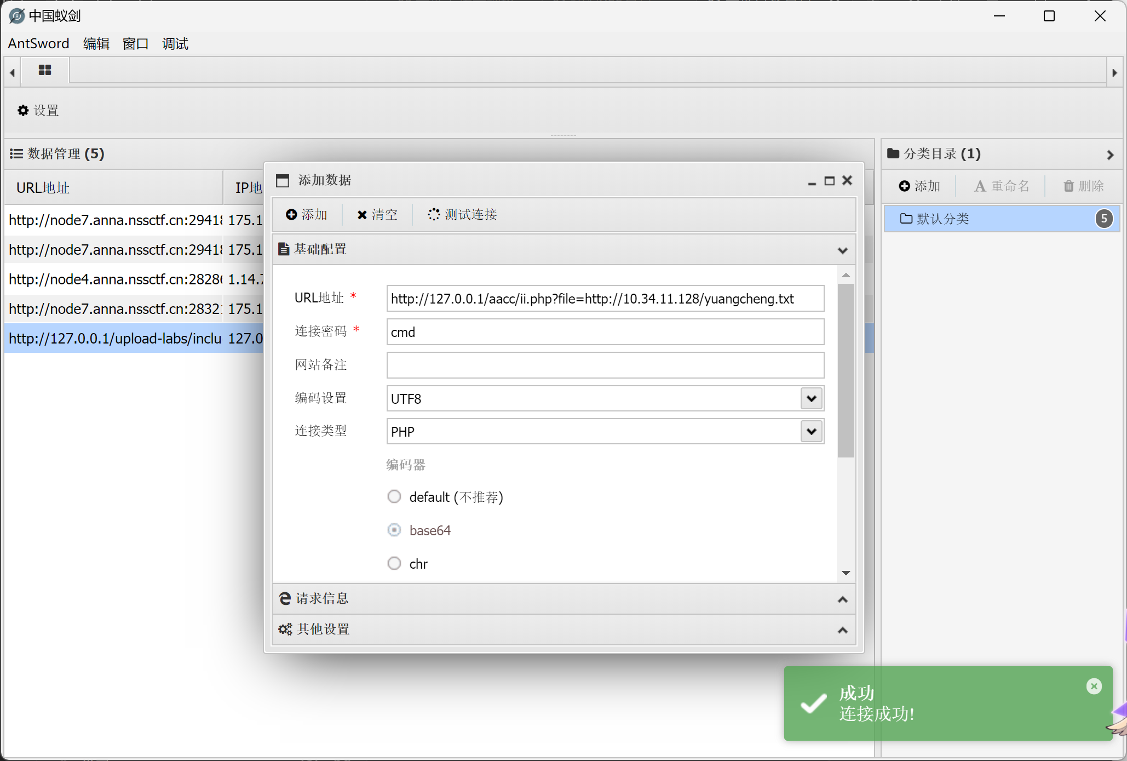Click the 网站备注 input field

[x=605, y=365]
